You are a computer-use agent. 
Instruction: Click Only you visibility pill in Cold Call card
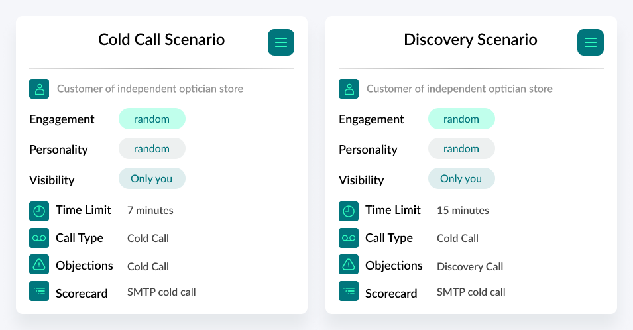(x=152, y=178)
